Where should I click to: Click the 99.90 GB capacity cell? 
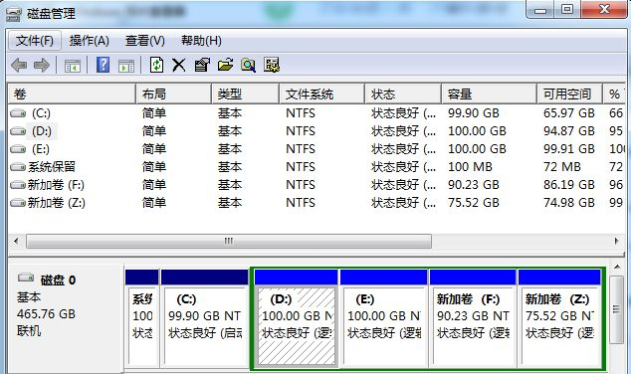(x=474, y=113)
